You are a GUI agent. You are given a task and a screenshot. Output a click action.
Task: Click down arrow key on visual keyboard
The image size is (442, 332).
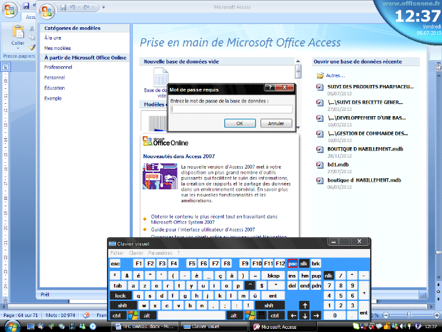[305, 316]
